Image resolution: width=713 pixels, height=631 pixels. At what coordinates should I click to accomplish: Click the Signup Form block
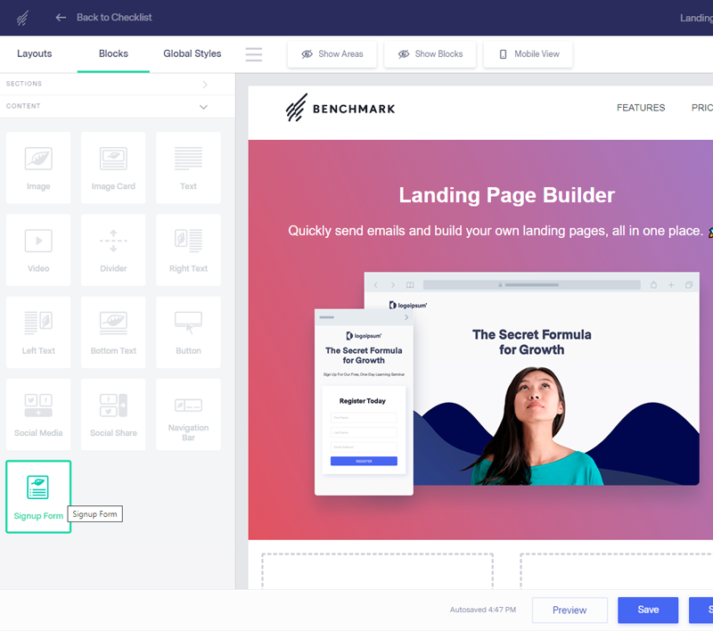pyautogui.click(x=38, y=496)
